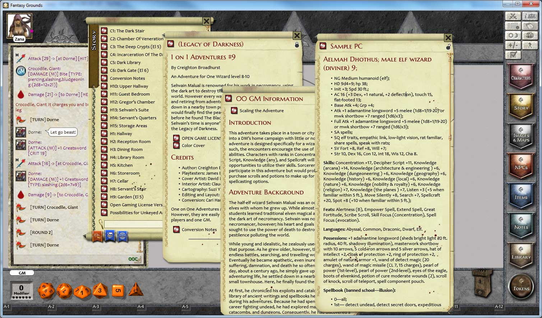Toggle the day/night lighting icon
This screenshot has height=318, width=542.
(x=513, y=35)
